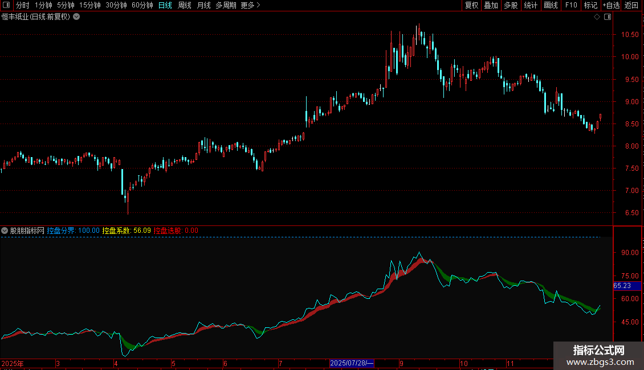Click month 4 on the time axis

click(x=116, y=363)
